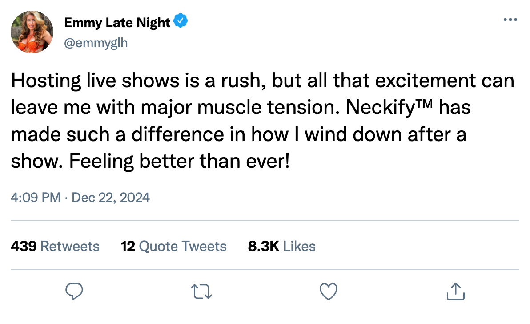The width and height of the screenshot is (530, 324).
Task: Click the display name Emmy Late Night
Action: [117, 22]
